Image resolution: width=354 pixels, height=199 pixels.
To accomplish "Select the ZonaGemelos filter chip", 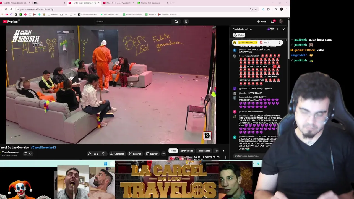I will pyautogui.click(x=187, y=151).
